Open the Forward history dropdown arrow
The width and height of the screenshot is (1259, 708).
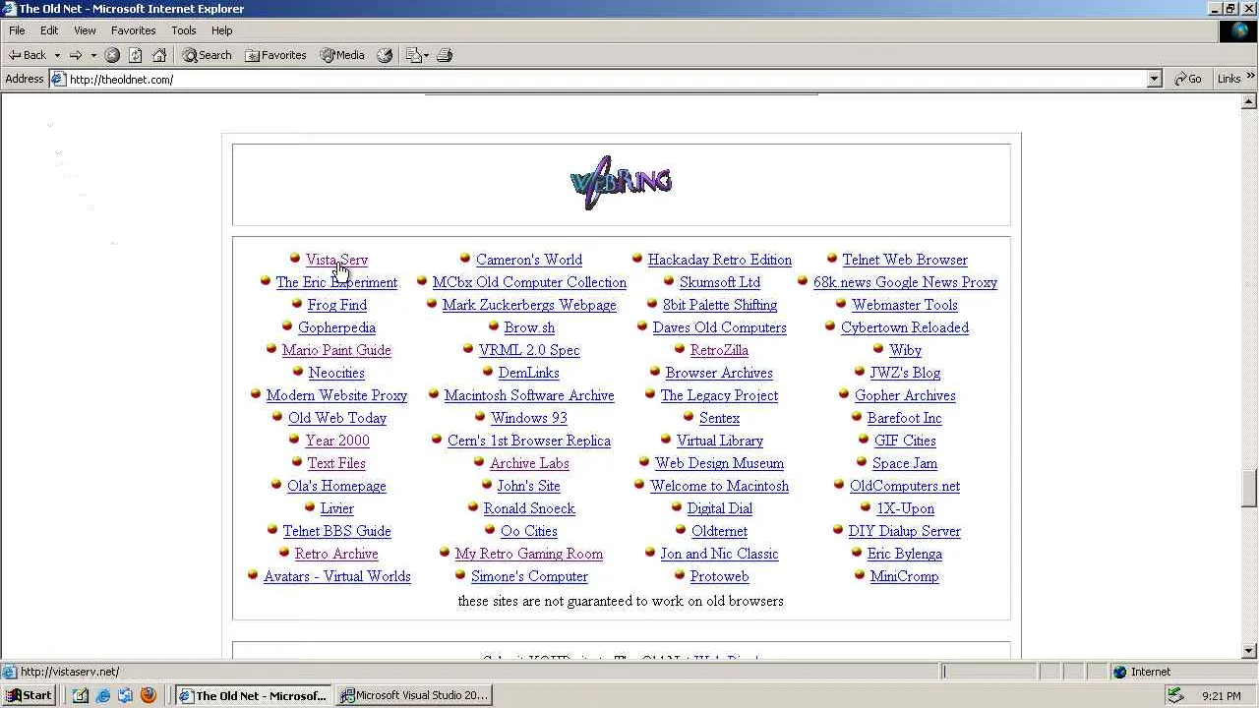coord(93,55)
